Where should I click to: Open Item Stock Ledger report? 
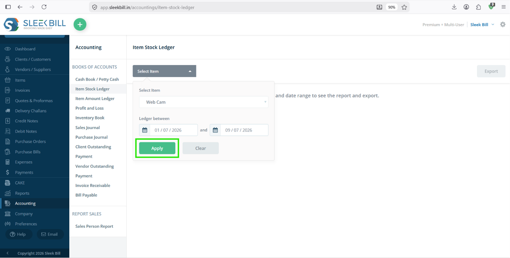tap(92, 89)
